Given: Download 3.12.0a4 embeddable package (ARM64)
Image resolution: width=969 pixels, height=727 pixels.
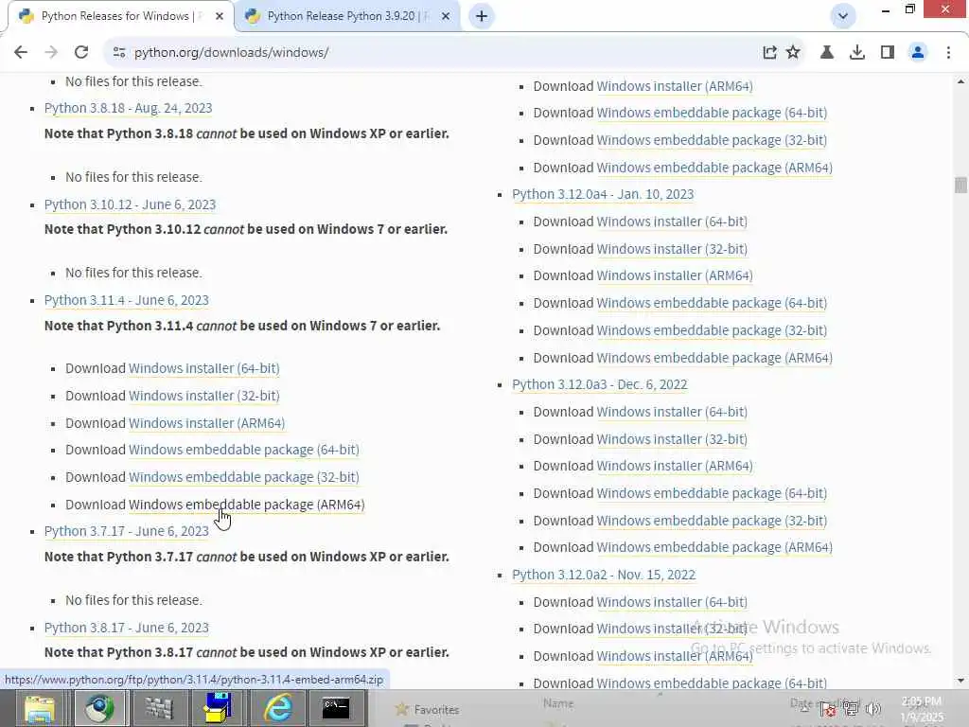Looking at the screenshot, I should (714, 358).
